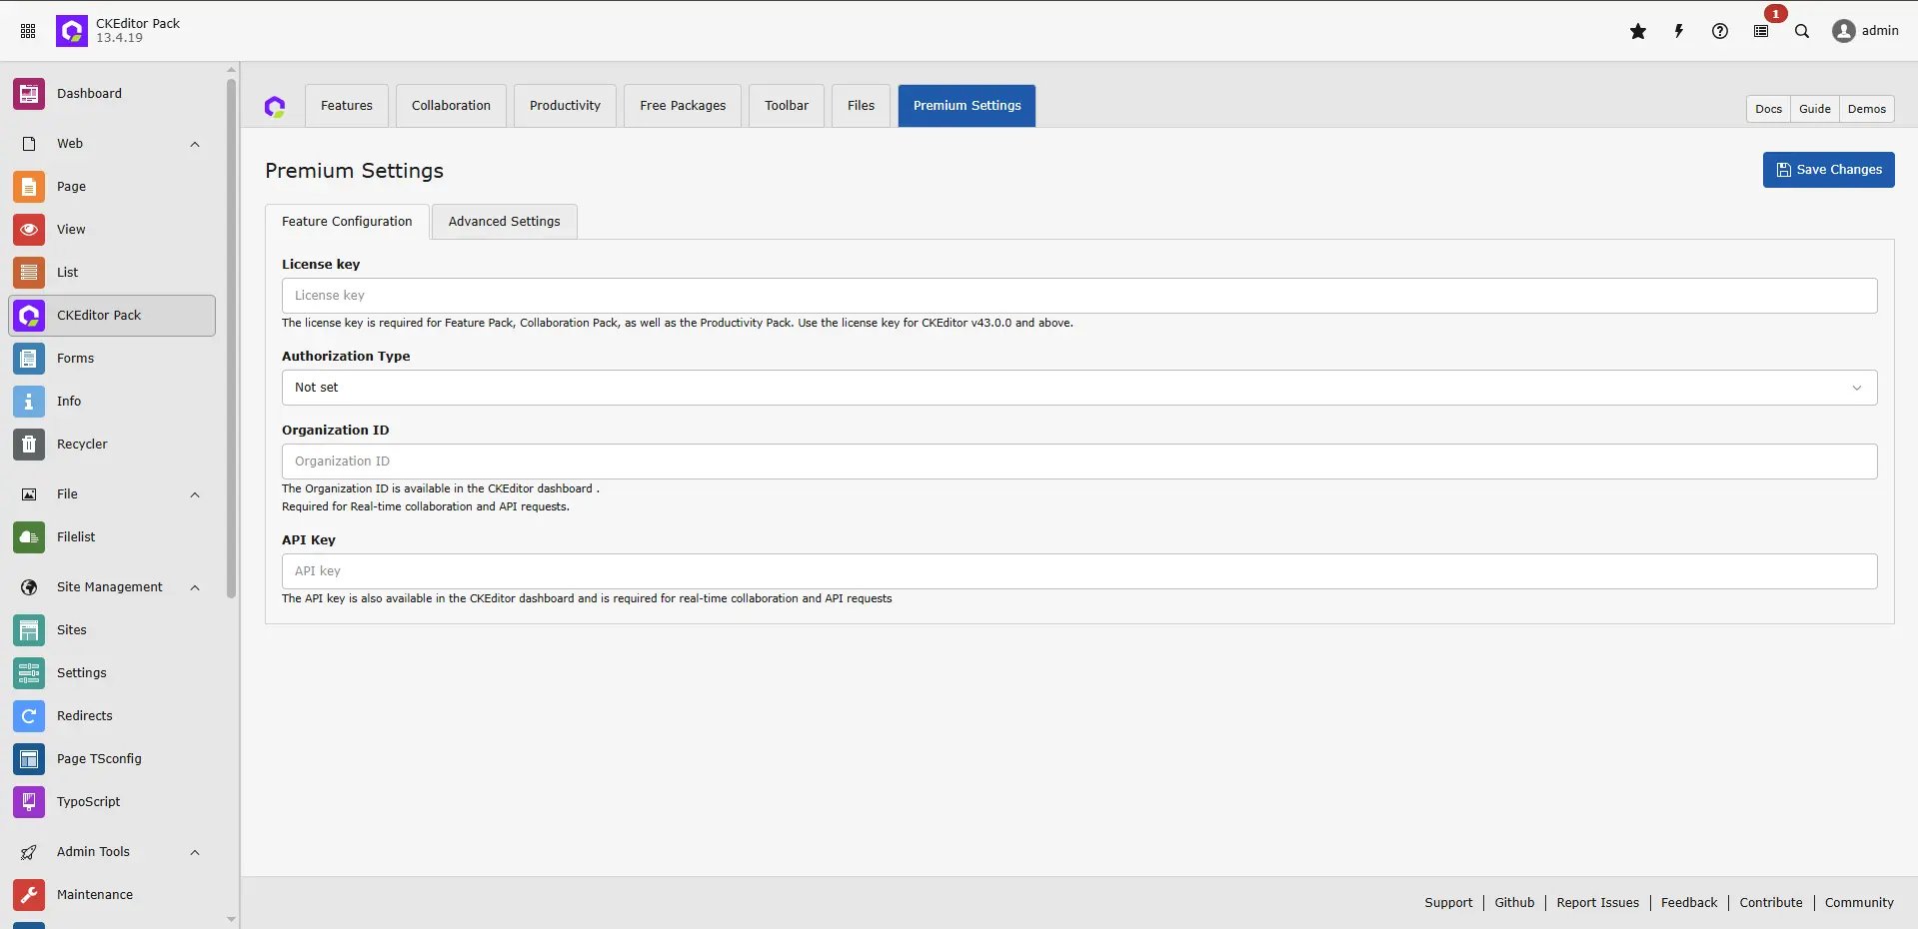Open the help question mark icon
This screenshot has height=929, width=1918.
1720,31
